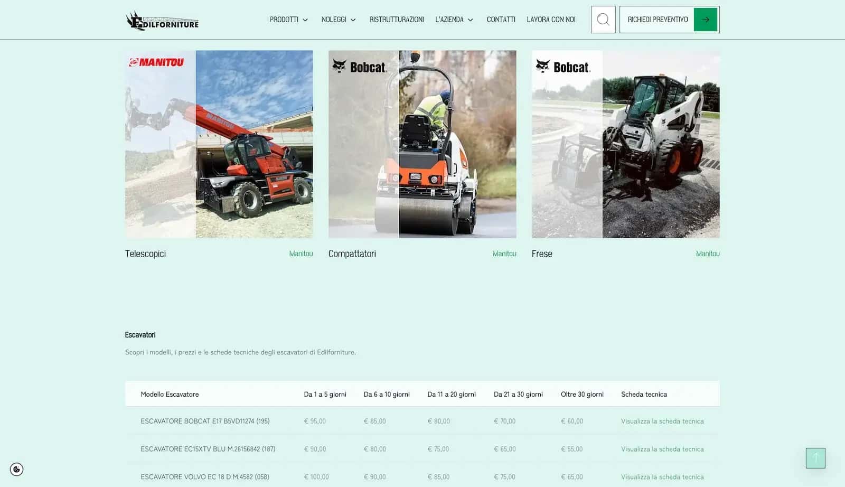Click € 60,00 in the Bobcat E17 row

tap(572, 421)
